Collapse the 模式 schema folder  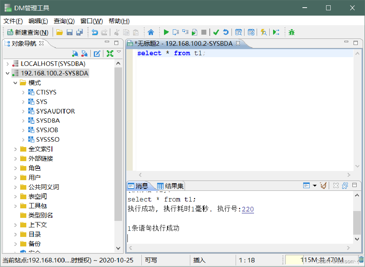tap(15, 83)
